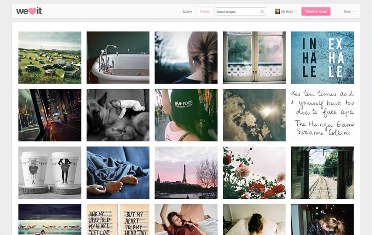This screenshot has height=235, width=372.
Task: Open the campsite field photo
Action: pyautogui.click(x=50, y=58)
